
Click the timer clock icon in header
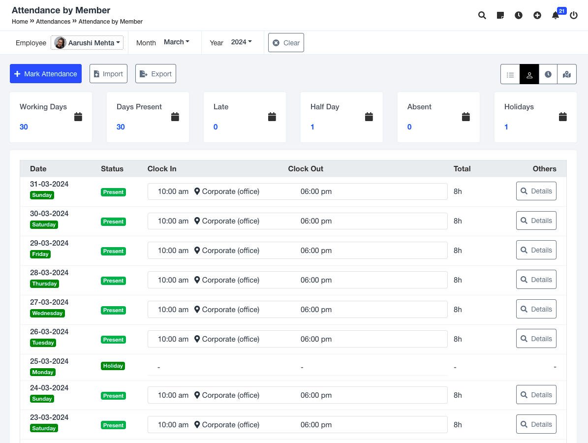click(x=519, y=15)
